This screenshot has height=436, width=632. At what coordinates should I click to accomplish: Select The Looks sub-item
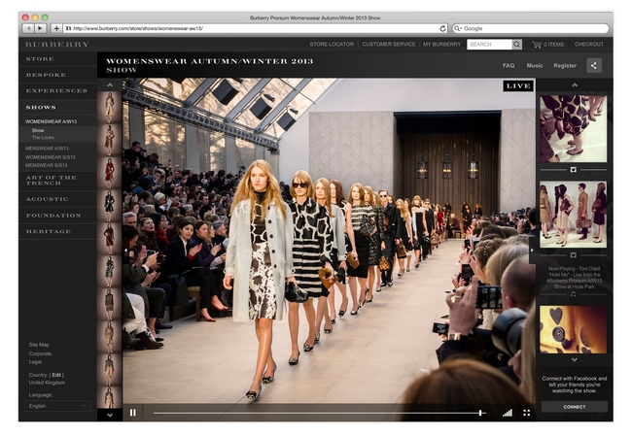[43, 137]
